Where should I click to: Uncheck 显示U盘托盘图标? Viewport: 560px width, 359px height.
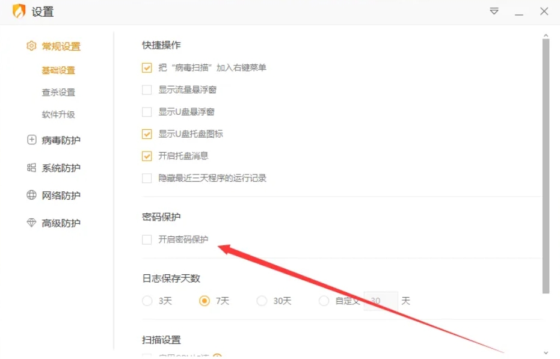147,133
